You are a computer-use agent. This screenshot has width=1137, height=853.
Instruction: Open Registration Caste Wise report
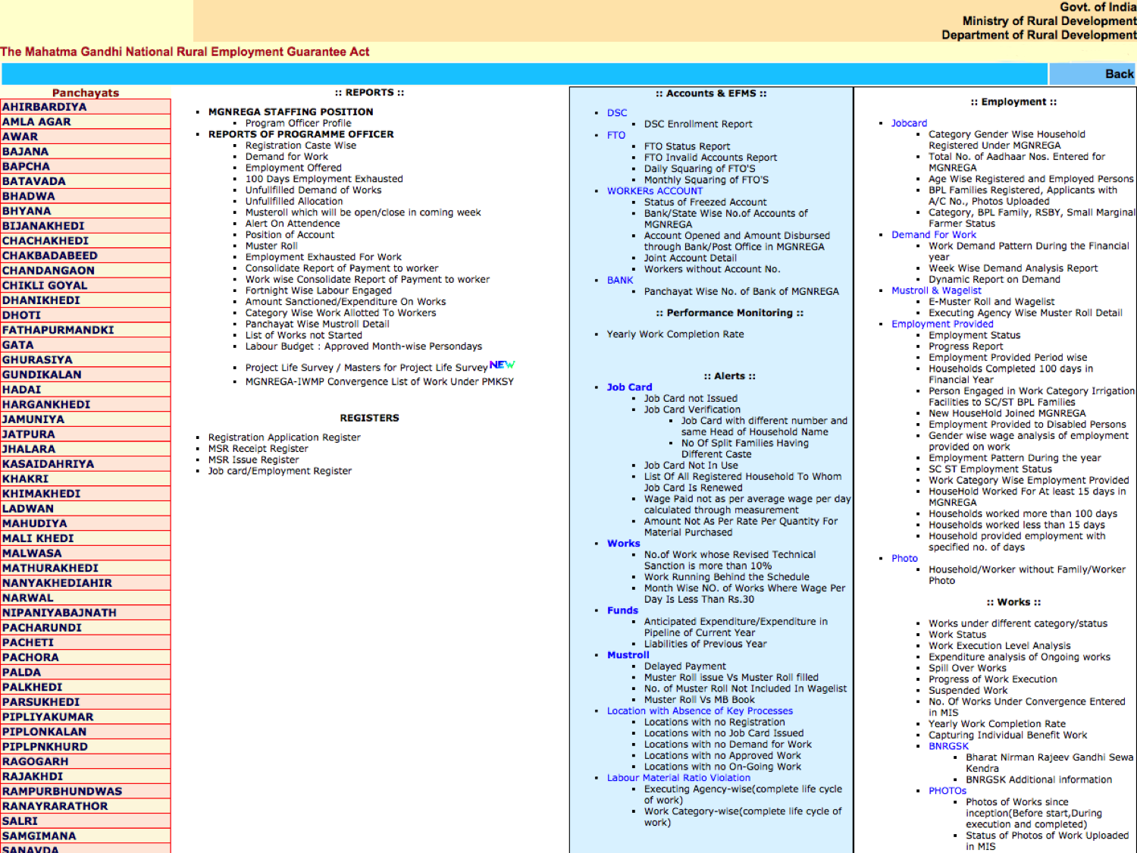[300, 146]
